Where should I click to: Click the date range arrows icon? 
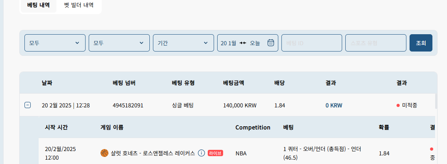point(242,43)
